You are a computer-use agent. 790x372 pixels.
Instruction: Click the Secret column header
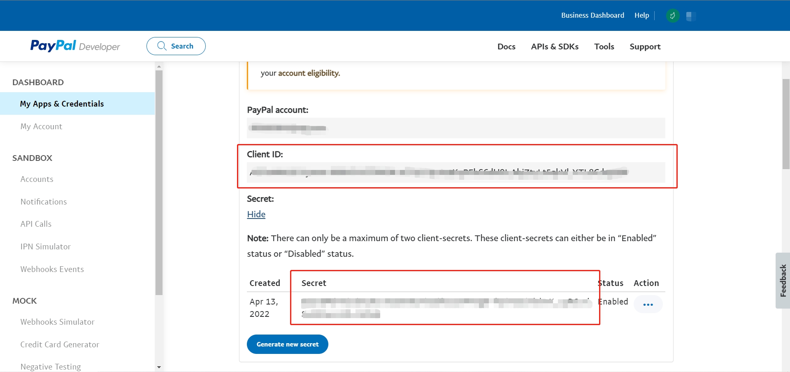[314, 283]
